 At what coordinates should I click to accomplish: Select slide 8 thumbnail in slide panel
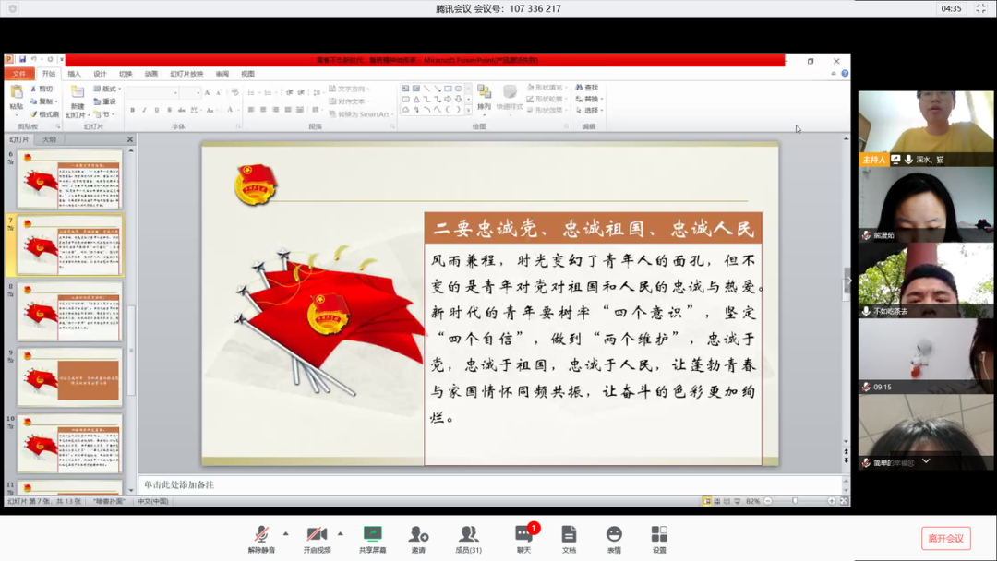pyautogui.click(x=69, y=312)
